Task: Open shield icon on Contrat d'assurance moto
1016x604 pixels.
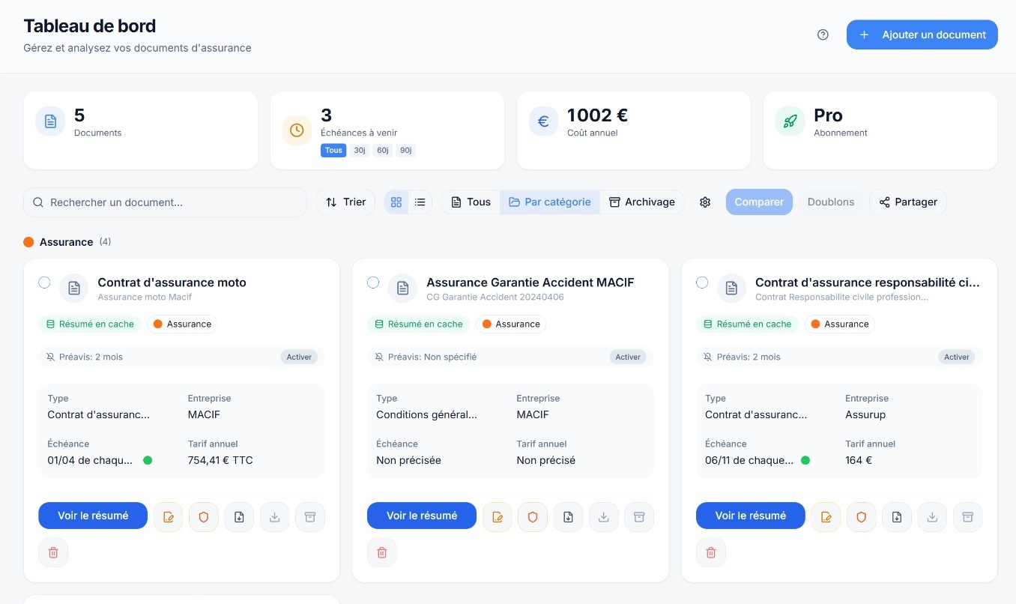Action: tap(204, 517)
